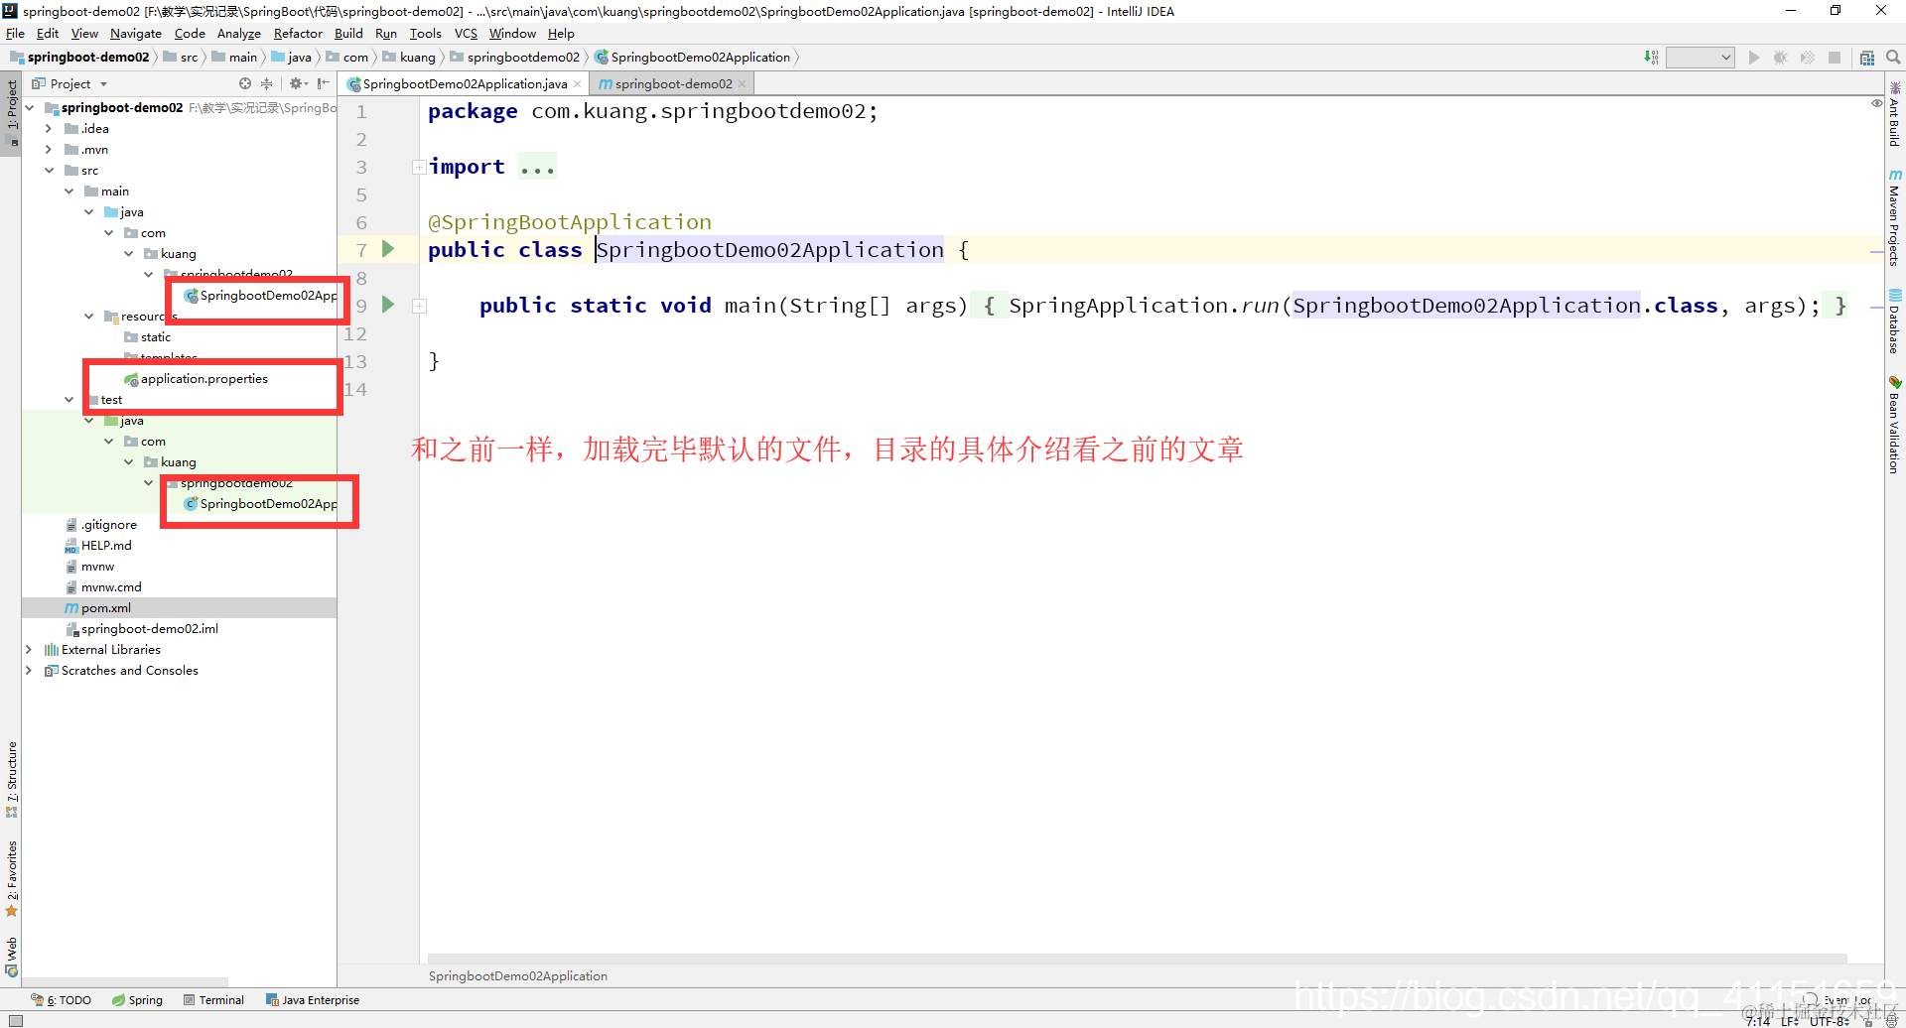Screen dimensions: 1906x1028
Task: Click springboot-demo02 breadcrumb in navigation bar
Action: point(79,58)
